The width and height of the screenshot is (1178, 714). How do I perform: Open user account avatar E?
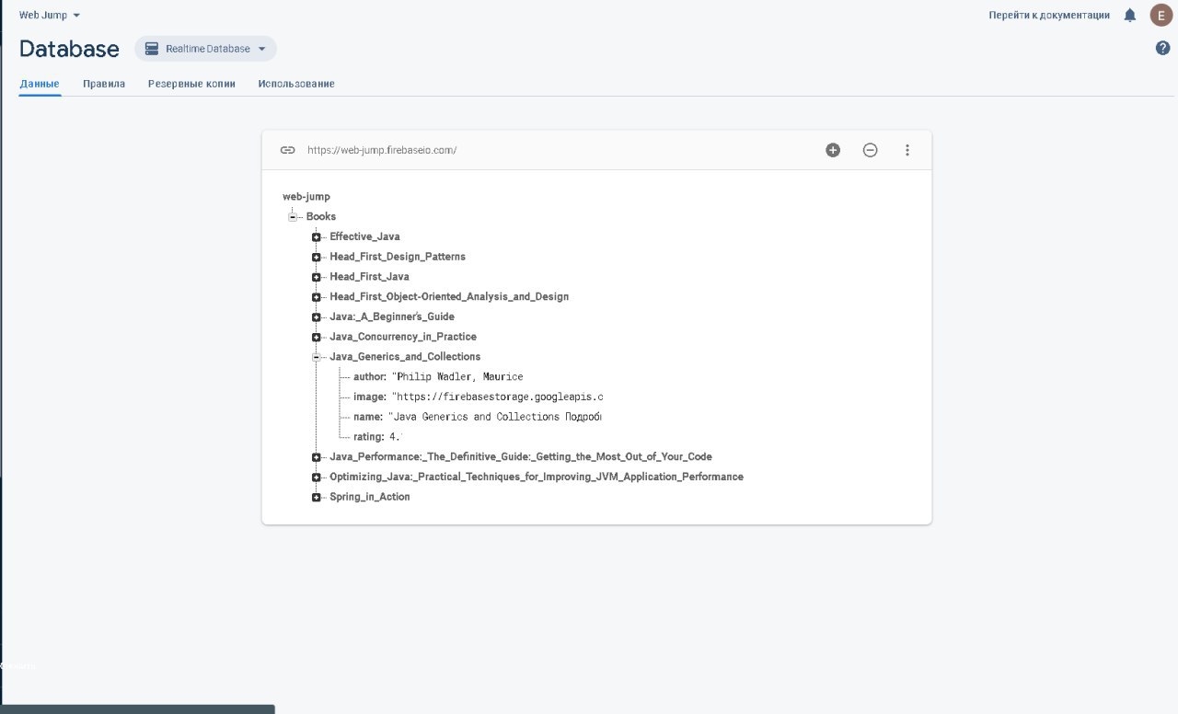click(1160, 15)
